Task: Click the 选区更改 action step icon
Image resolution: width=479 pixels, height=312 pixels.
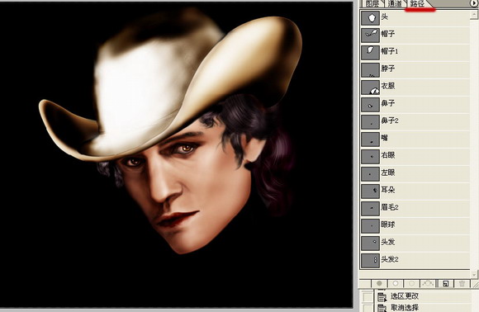Action: point(382,296)
